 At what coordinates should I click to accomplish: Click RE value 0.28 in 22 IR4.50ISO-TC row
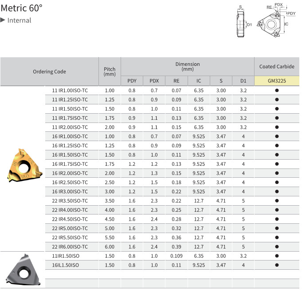[x=176, y=219]
